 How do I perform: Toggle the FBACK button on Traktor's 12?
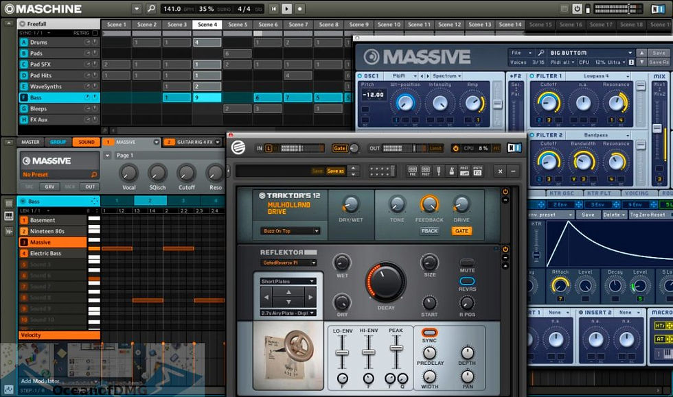click(429, 231)
